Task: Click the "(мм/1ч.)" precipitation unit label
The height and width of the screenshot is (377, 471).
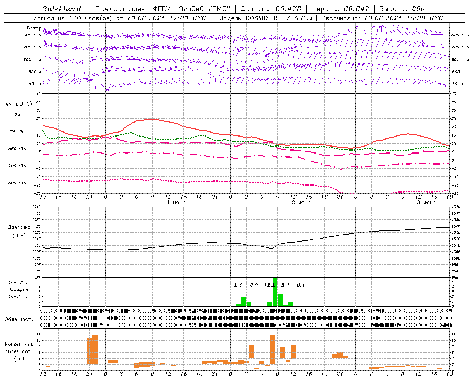Action: pyautogui.click(x=19, y=296)
